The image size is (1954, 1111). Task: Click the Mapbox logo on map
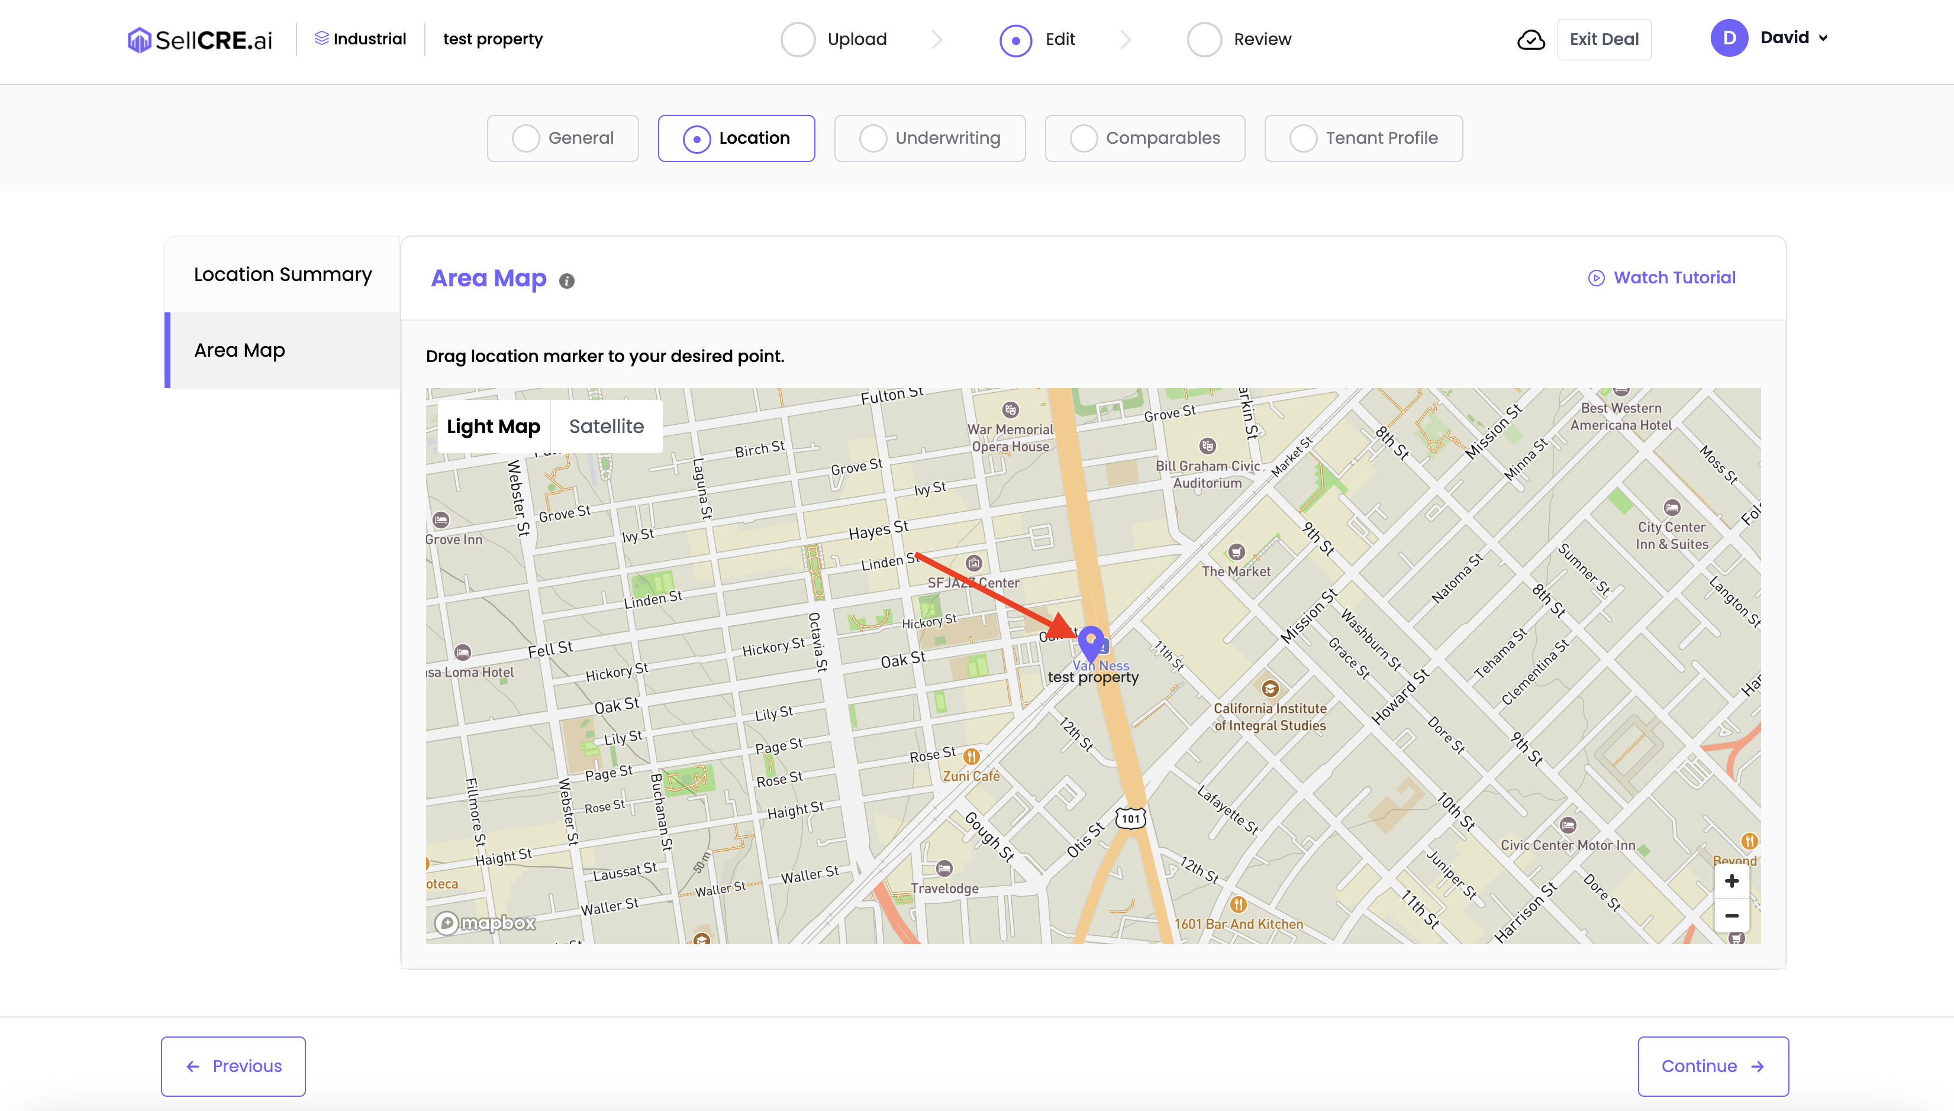(485, 923)
